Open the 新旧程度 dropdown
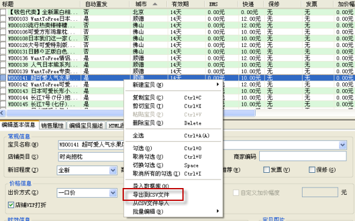 [113, 170]
